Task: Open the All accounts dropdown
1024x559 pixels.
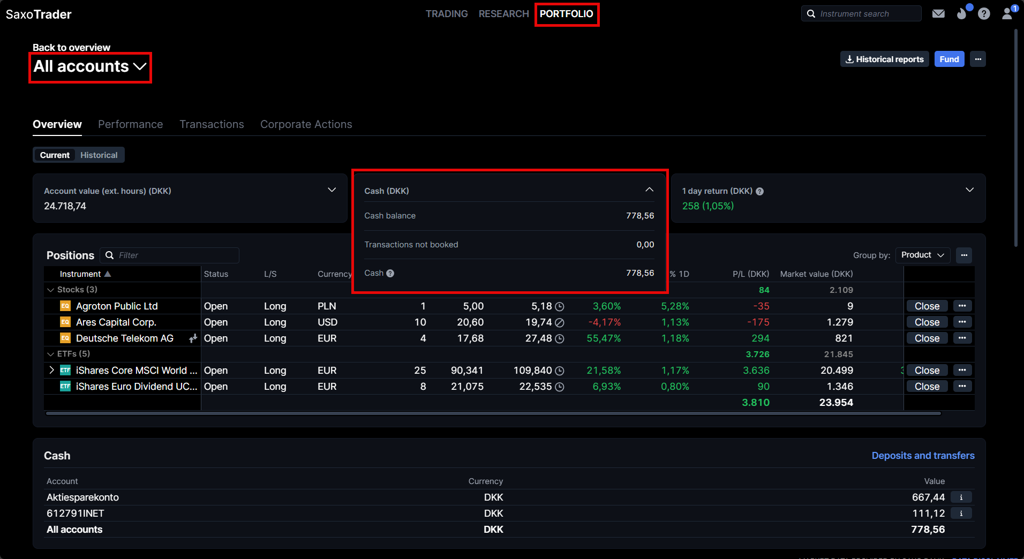Action: pyautogui.click(x=90, y=67)
